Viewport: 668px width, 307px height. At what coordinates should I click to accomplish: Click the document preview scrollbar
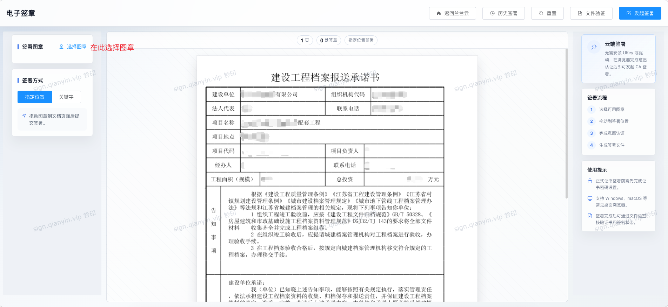(566, 124)
